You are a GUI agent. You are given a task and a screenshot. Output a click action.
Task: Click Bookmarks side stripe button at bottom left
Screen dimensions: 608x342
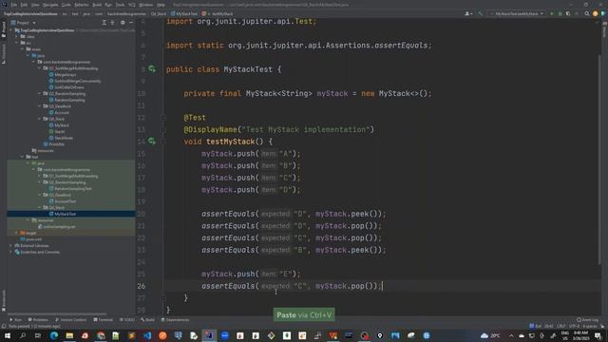pyautogui.click(x=4, y=300)
